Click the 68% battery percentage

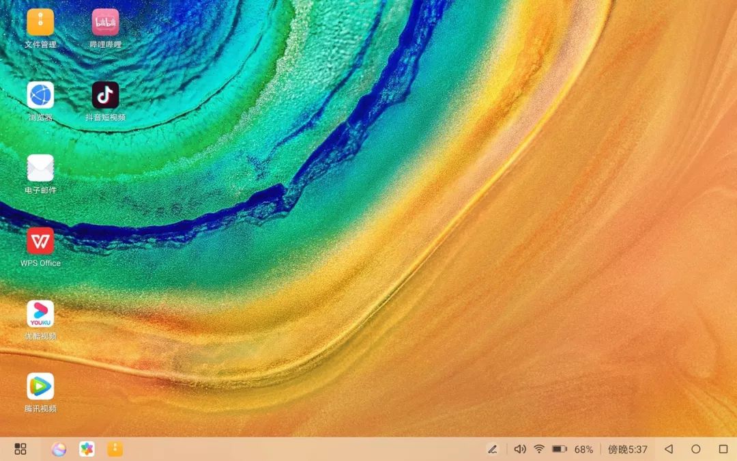click(583, 449)
